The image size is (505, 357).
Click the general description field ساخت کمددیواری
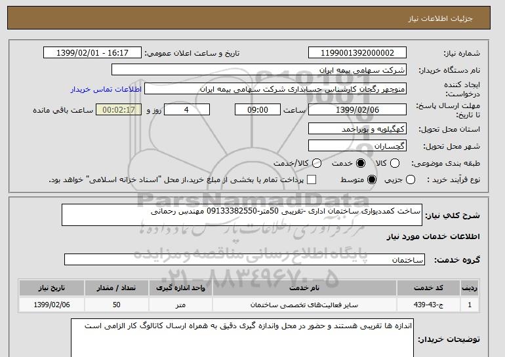click(242, 215)
